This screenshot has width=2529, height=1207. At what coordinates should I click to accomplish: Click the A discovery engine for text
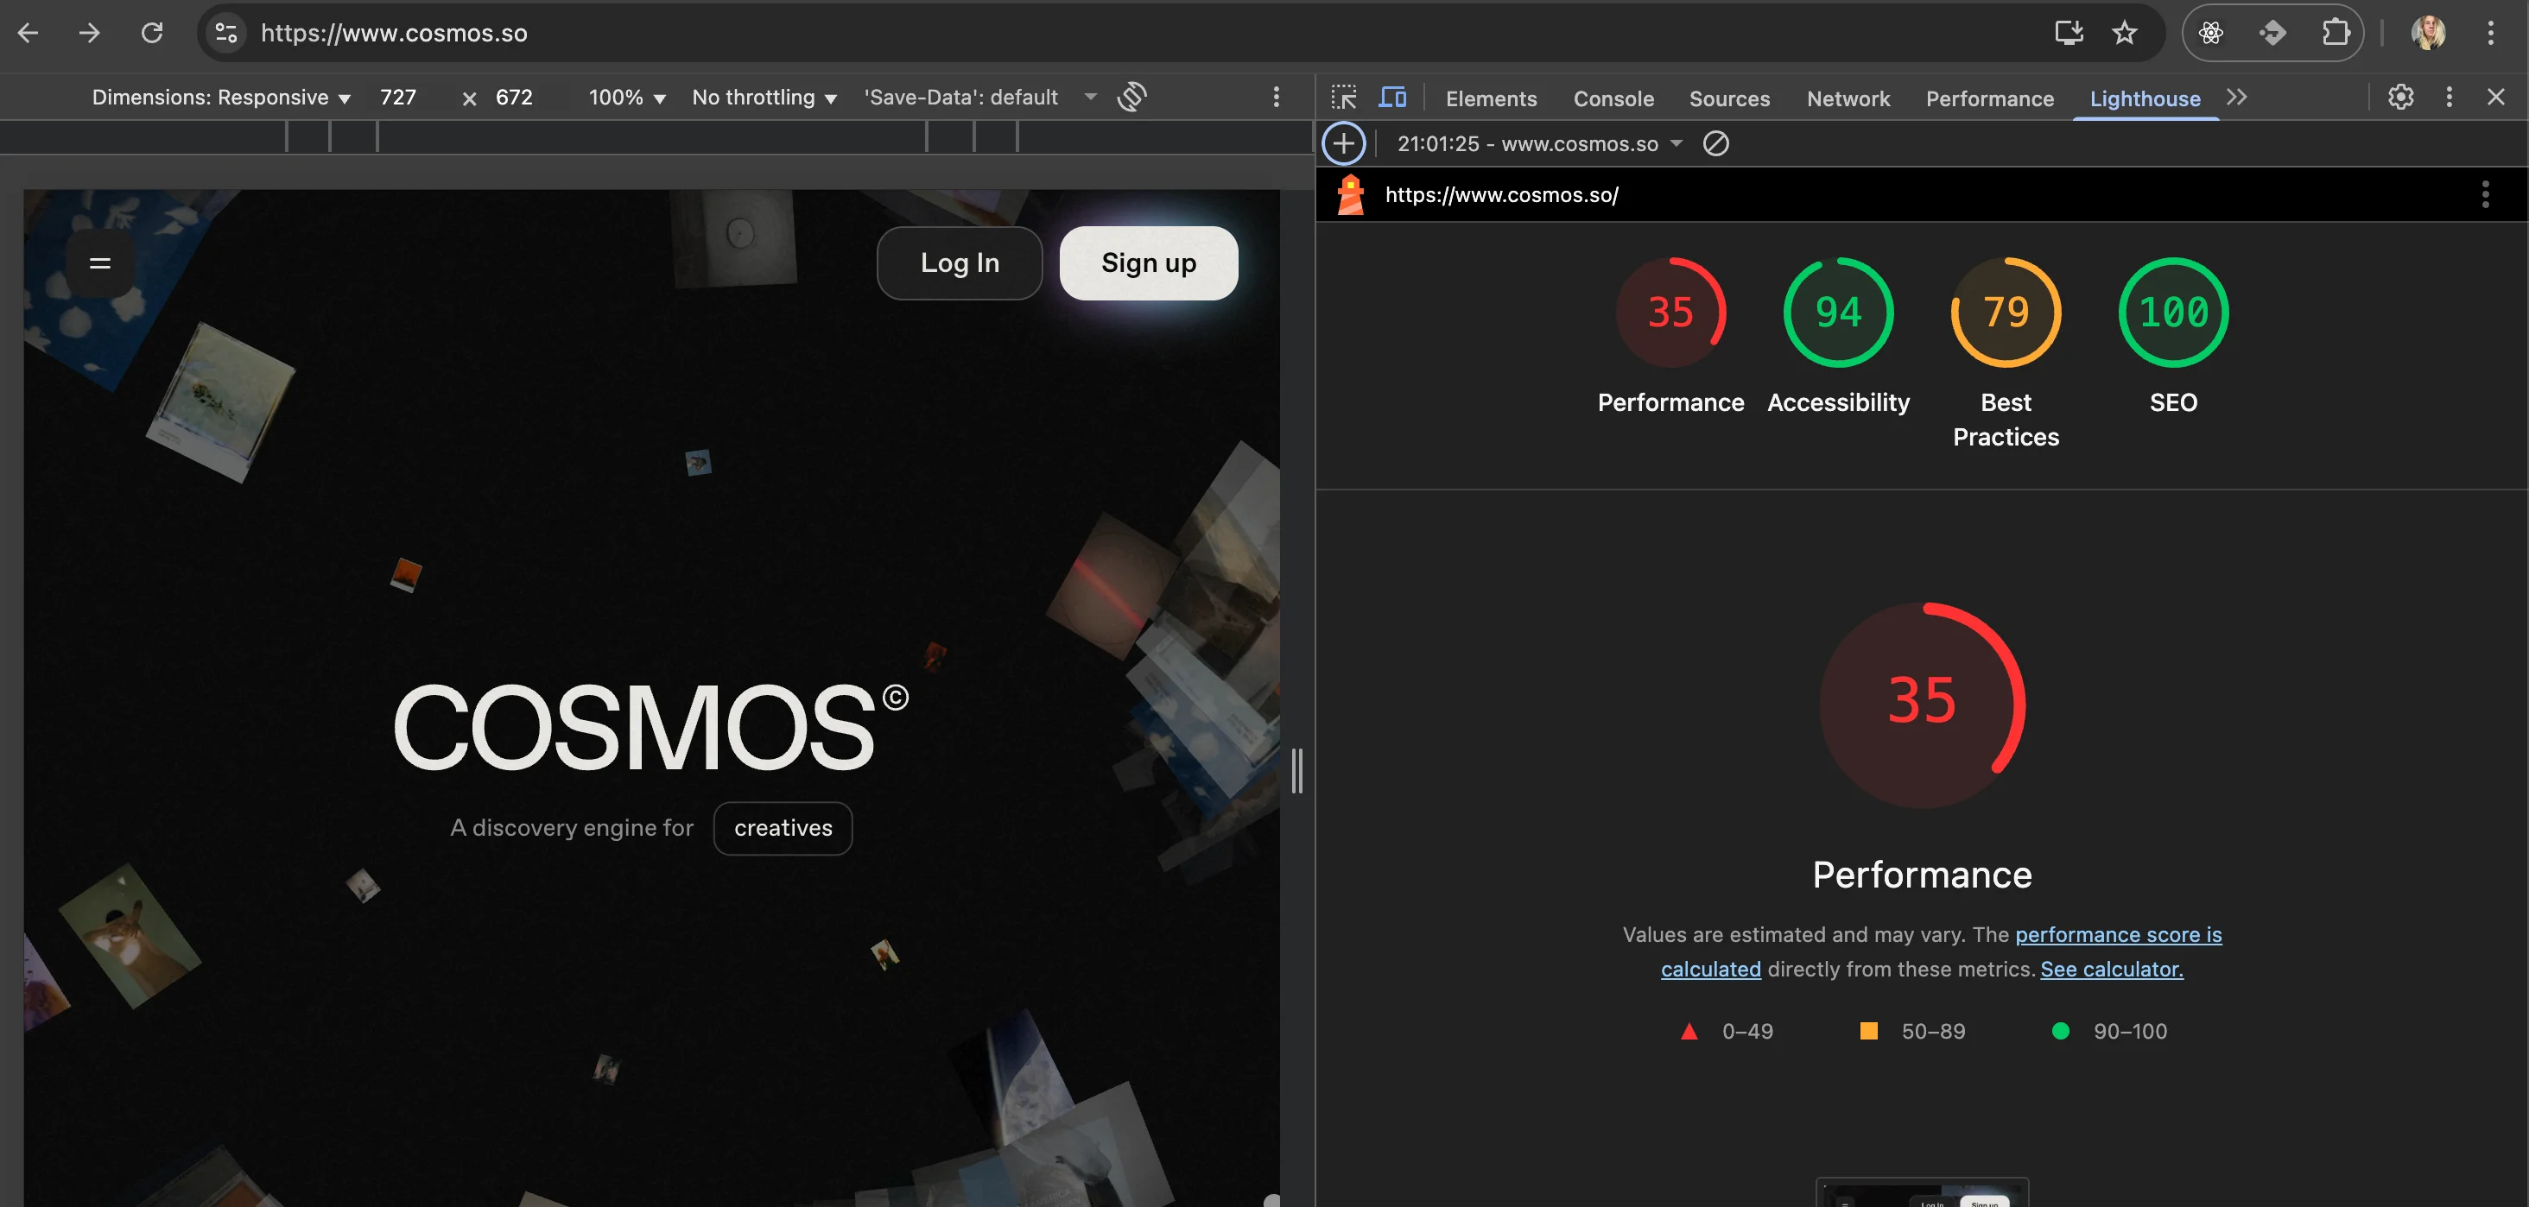tap(572, 828)
